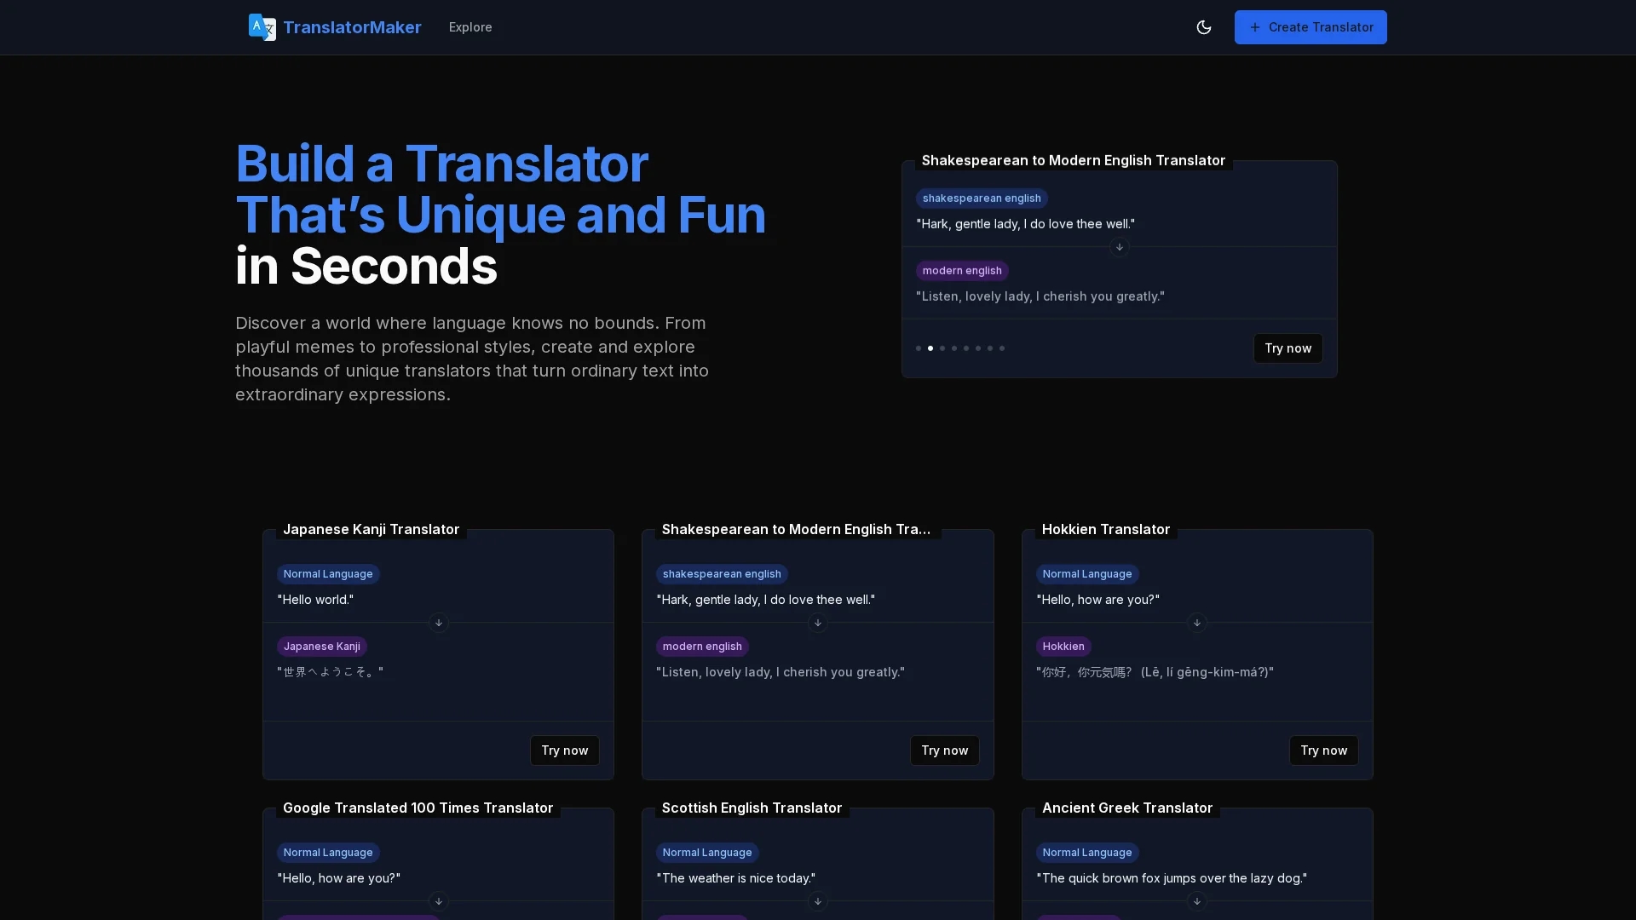This screenshot has height=920, width=1636.
Task: Click "Hello, how are you?" in Google Translated card
Action: pos(338,878)
